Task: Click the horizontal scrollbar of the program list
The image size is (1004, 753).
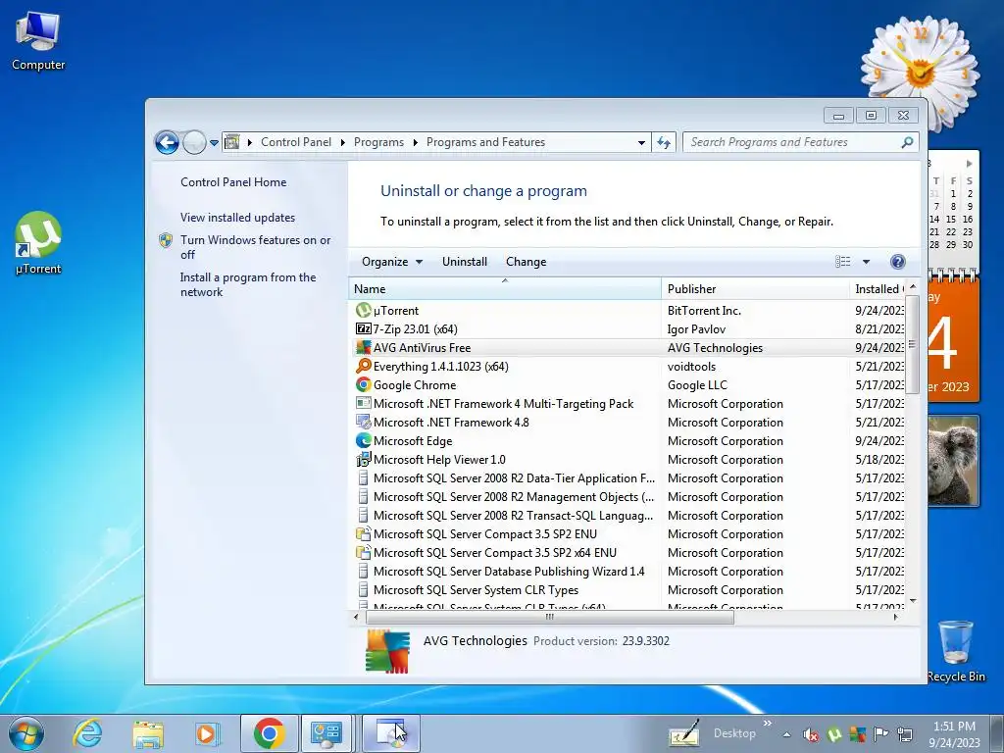Action: tap(549, 618)
